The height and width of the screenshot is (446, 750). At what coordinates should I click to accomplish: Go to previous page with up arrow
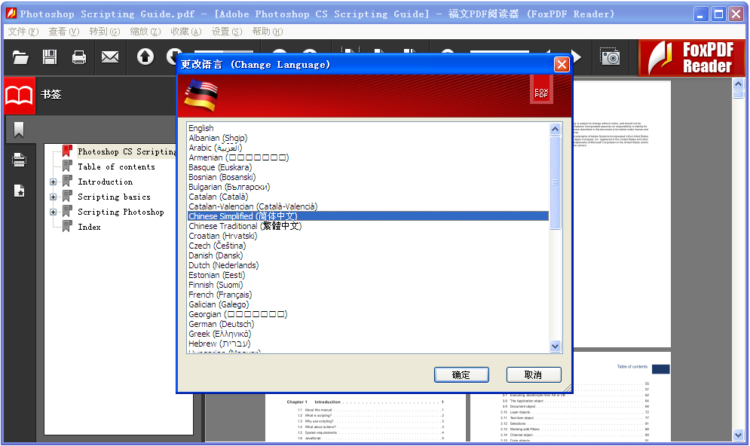(x=145, y=57)
